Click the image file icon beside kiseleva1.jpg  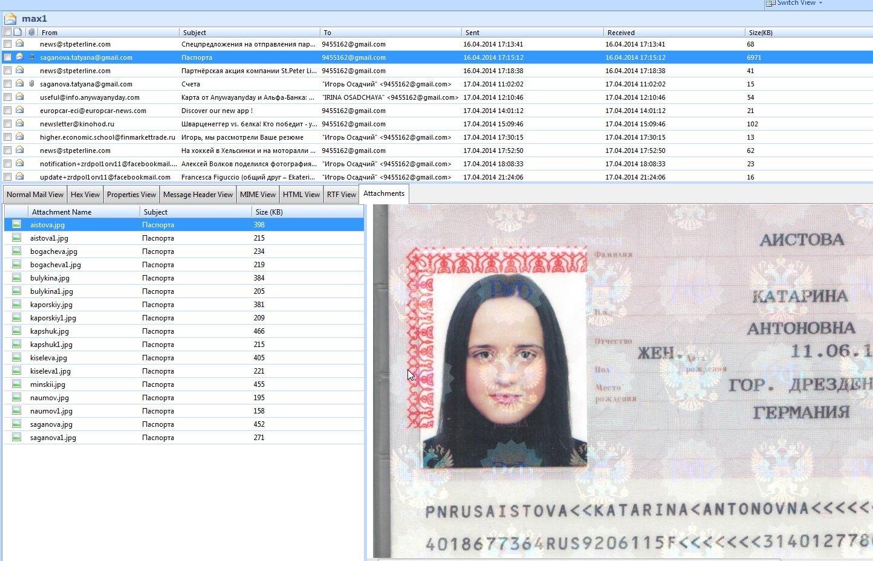tap(16, 371)
